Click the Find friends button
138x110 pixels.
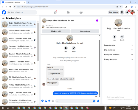click(x=113, y=12)
